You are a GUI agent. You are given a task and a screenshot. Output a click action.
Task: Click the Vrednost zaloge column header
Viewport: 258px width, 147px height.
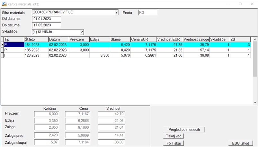click(196, 39)
